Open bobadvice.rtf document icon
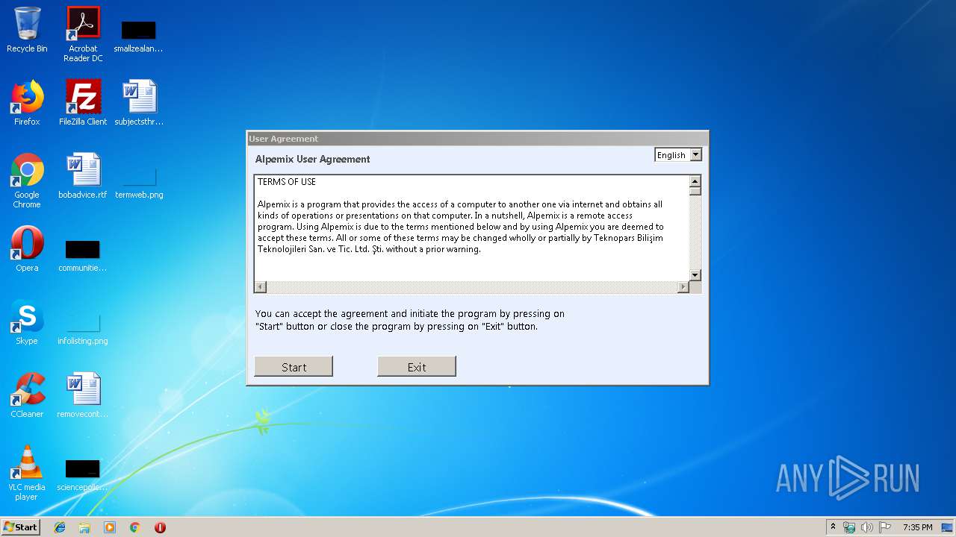The height and width of the screenshot is (537, 956). tap(83, 176)
